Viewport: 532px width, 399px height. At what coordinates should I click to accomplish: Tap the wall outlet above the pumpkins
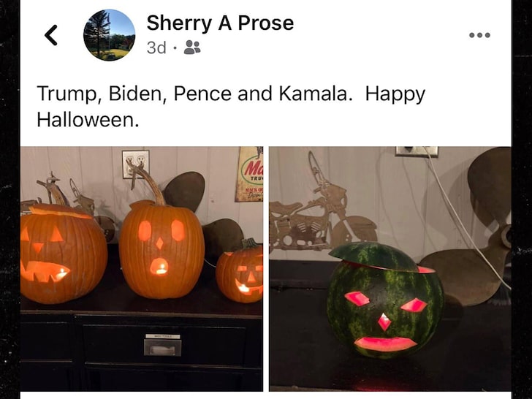pos(136,164)
